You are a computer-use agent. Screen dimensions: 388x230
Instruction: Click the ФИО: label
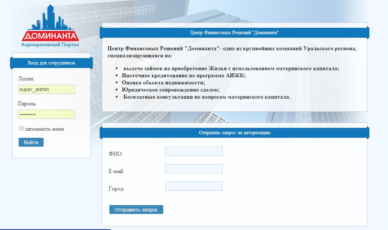coord(115,154)
